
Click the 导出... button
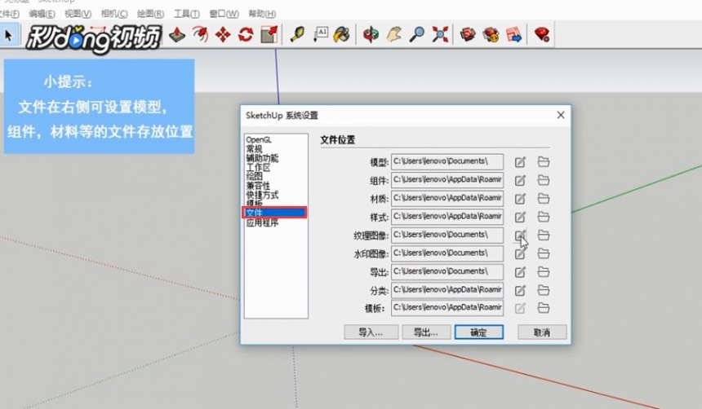pyautogui.click(x=426, y=332)
